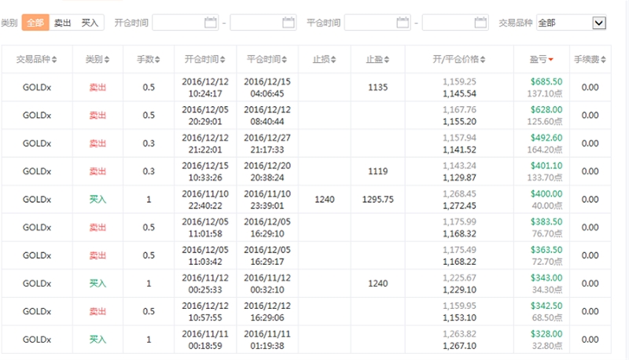Click the 1240 stop-loss value at 1295.75 row
629x360 pixels.
click(325, 200)
